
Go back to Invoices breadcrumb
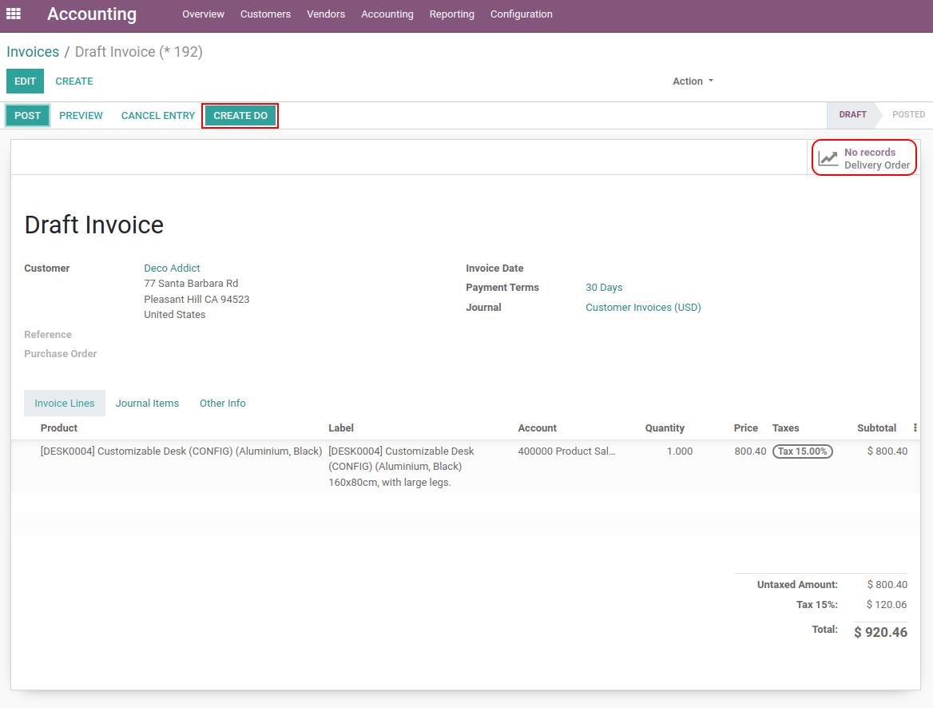[x=33, y=52]
